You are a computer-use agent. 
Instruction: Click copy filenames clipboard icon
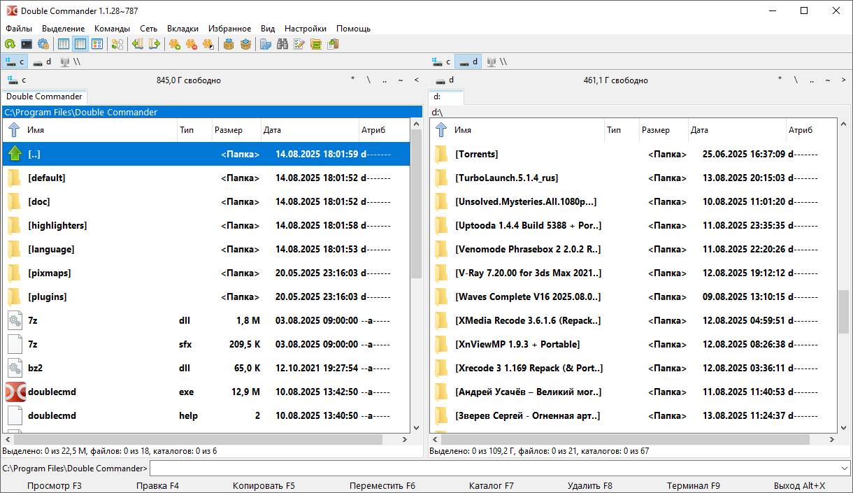point(333,44)
